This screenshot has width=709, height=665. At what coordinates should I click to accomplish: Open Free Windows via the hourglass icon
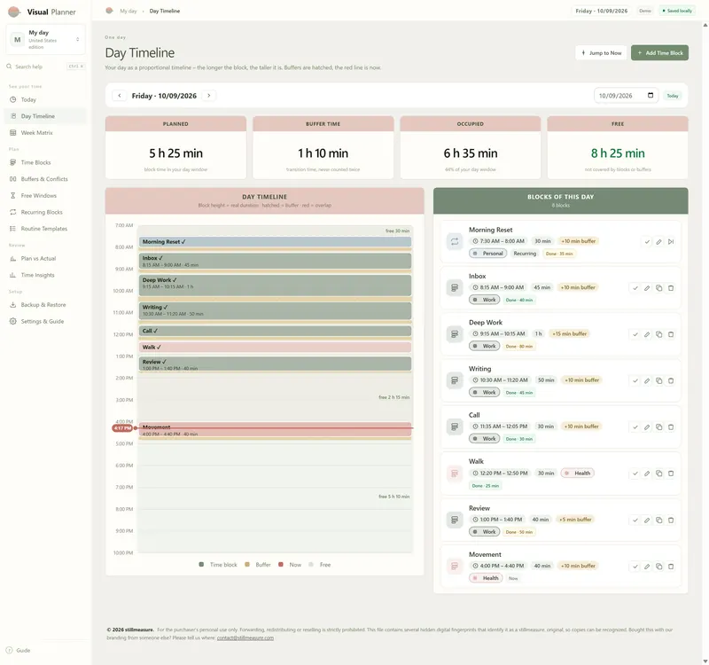coord(13,196)
